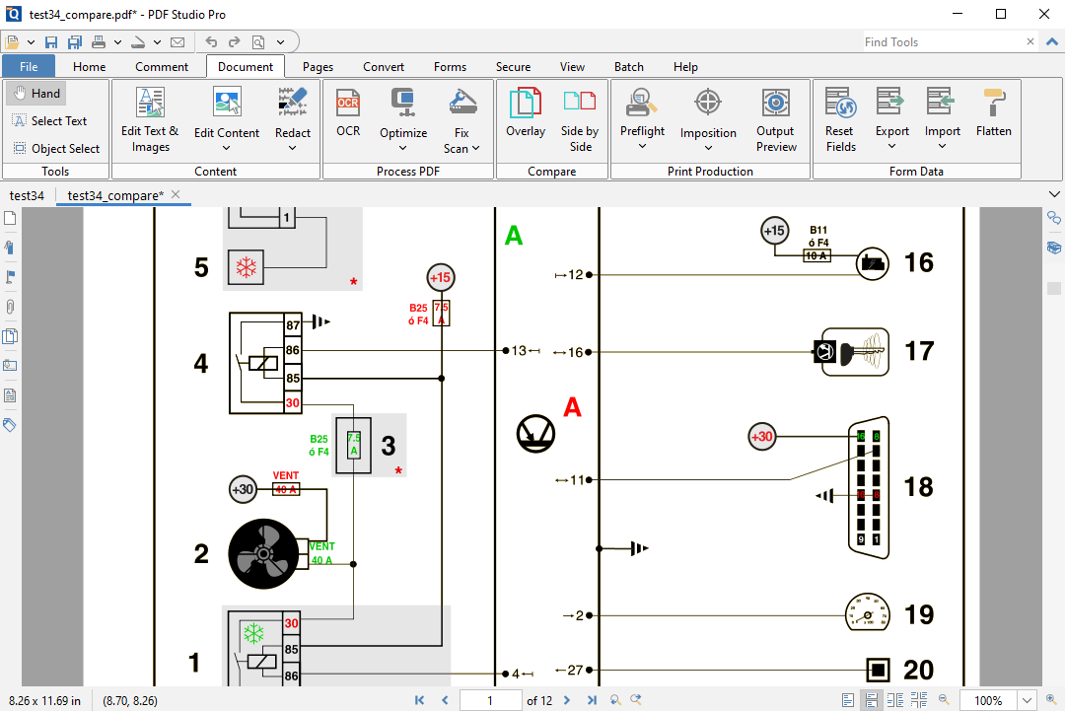Open Edit Text & Images tool
The width and height of the screenshot is (1065, 711).
click(150, 120)
